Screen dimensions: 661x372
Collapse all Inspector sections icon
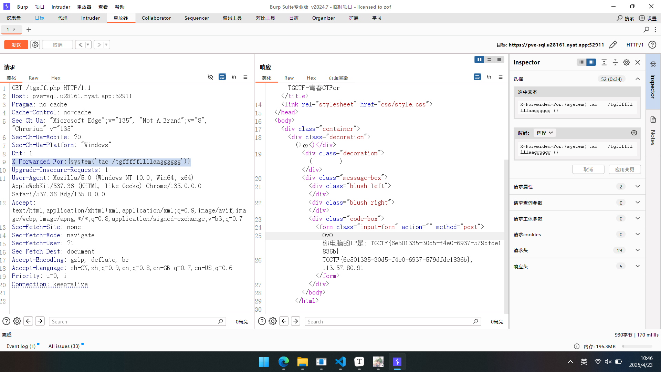615,62
